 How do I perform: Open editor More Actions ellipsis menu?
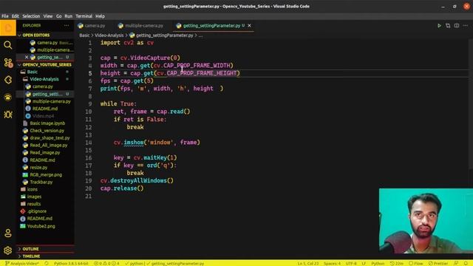tap(466, 26)
